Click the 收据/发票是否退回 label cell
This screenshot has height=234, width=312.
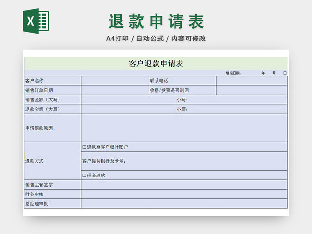point(183,90)
